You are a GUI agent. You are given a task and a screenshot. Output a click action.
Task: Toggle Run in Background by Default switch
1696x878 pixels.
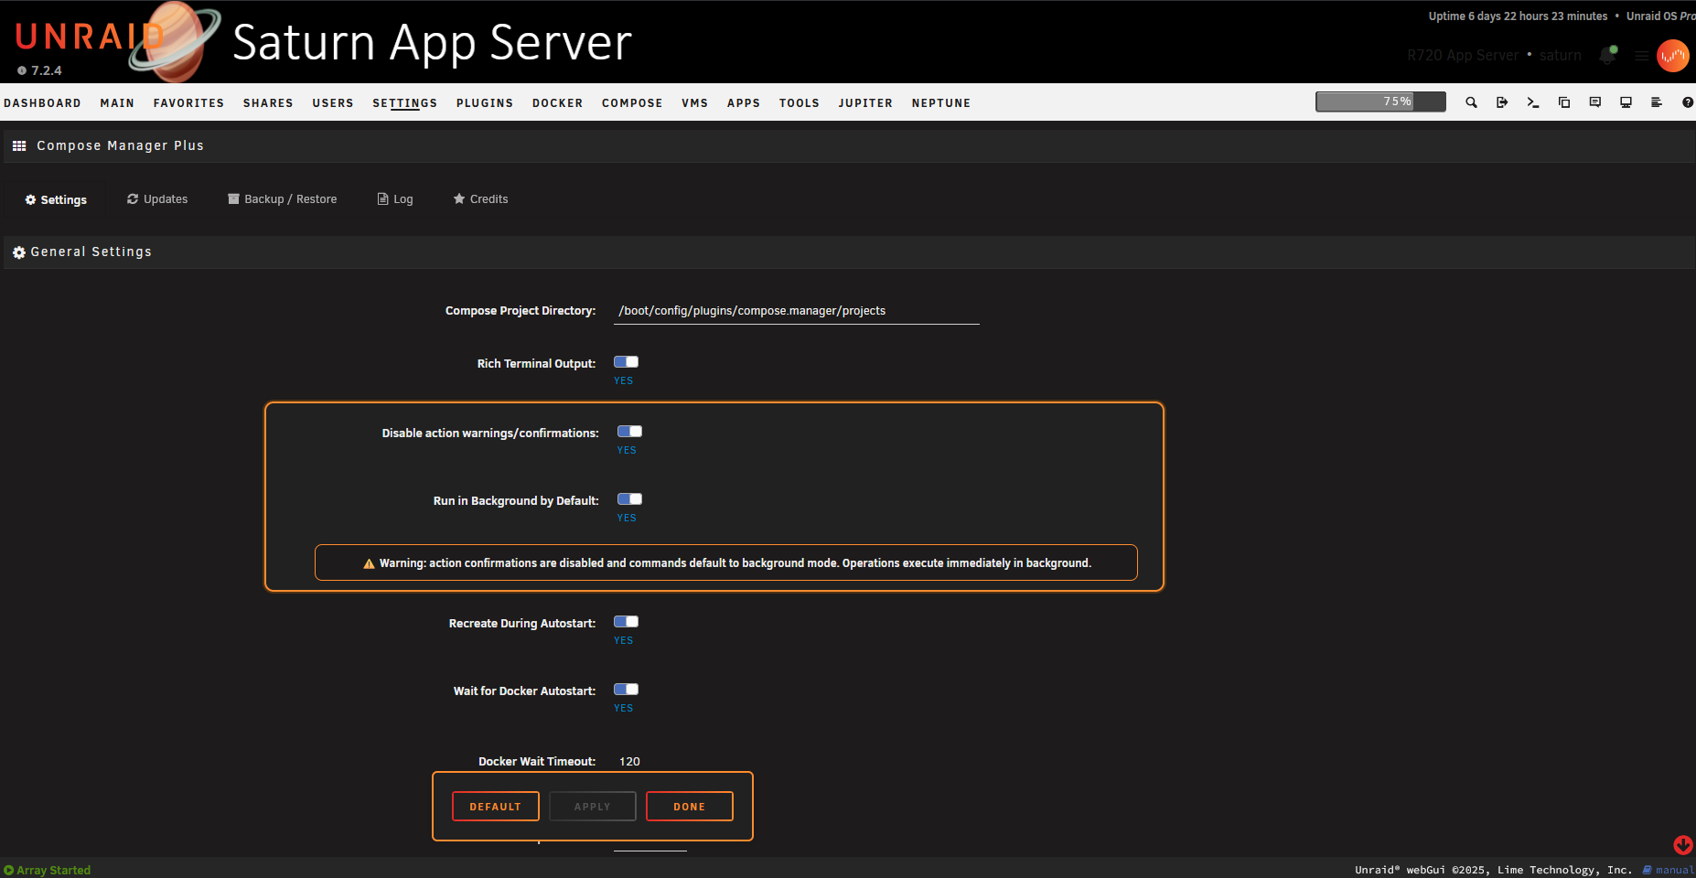pos(630,499)
